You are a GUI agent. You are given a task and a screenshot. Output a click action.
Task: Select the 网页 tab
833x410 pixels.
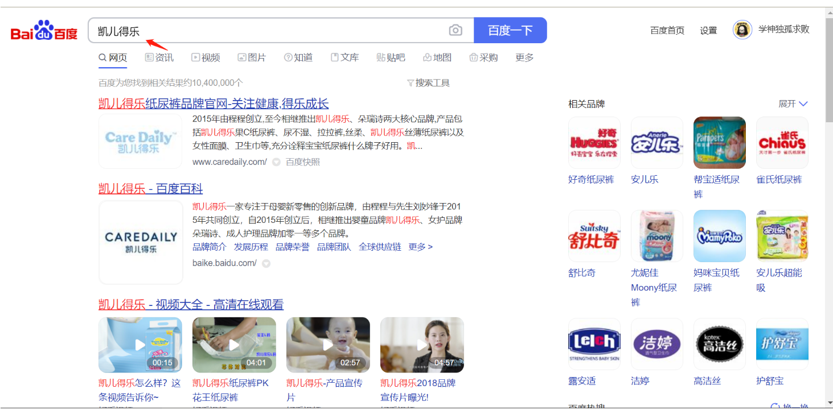113,57
